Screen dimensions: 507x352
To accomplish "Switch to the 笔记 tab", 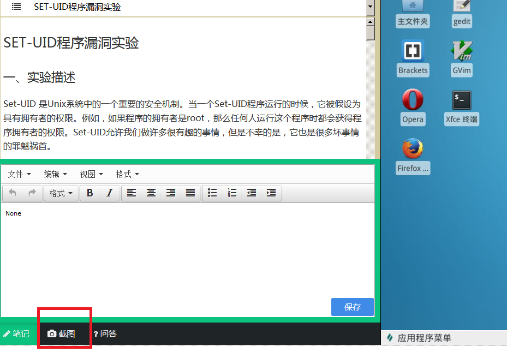I will coord(17,333).
